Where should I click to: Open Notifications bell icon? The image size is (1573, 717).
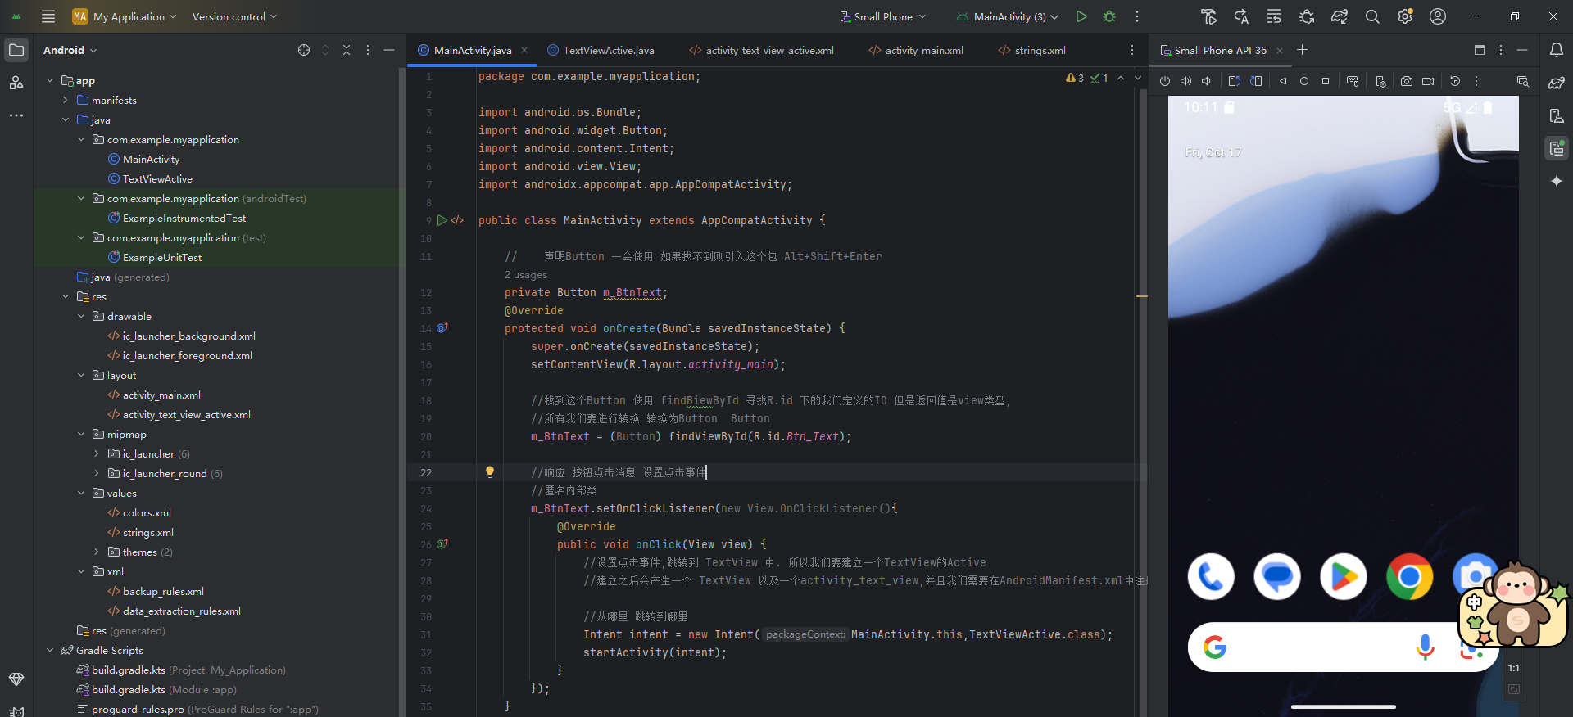pyautogui.click(x=1557, y=50)
